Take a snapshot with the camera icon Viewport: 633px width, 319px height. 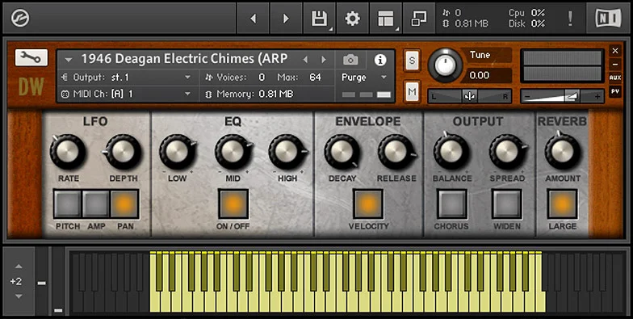(350, 60)
